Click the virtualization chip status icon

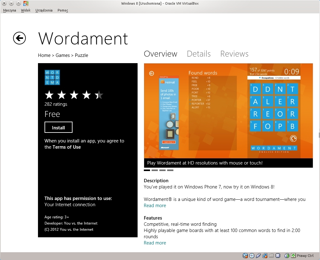[278, 256]
